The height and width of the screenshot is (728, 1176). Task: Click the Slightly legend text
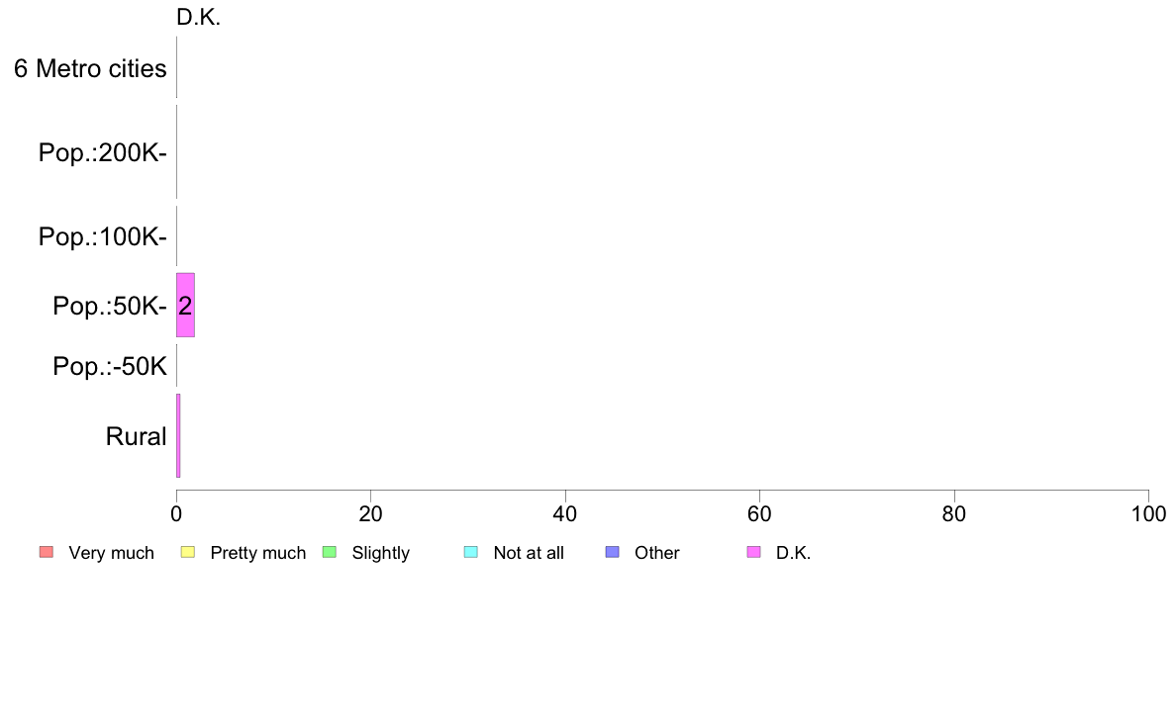[x=381, y=553]
